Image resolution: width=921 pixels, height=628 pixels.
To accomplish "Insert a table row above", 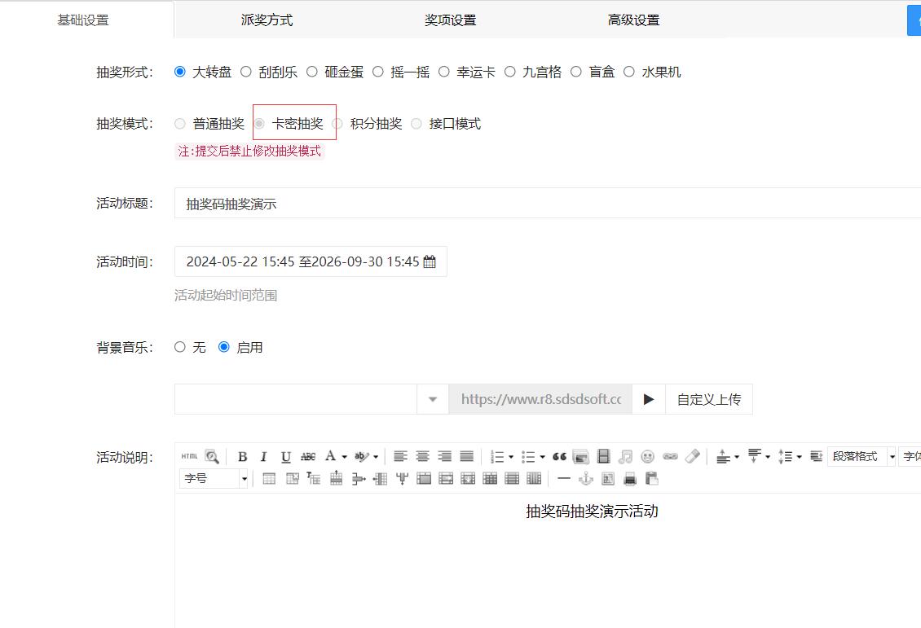I will click(x=336, y=478).
